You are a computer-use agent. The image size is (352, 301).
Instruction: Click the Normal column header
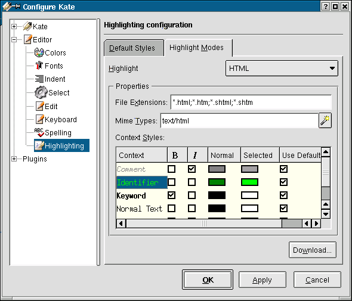click(x=224, y=155)
